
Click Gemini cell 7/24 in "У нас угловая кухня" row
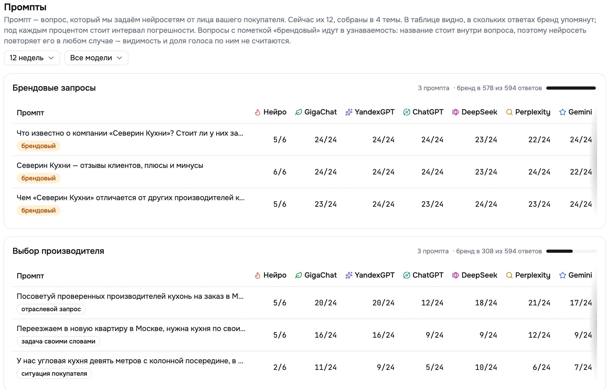pos(583,367)
